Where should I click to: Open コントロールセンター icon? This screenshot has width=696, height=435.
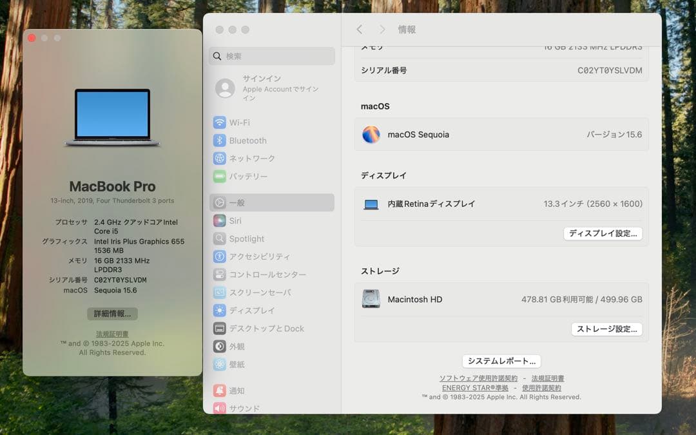(219, 275)
